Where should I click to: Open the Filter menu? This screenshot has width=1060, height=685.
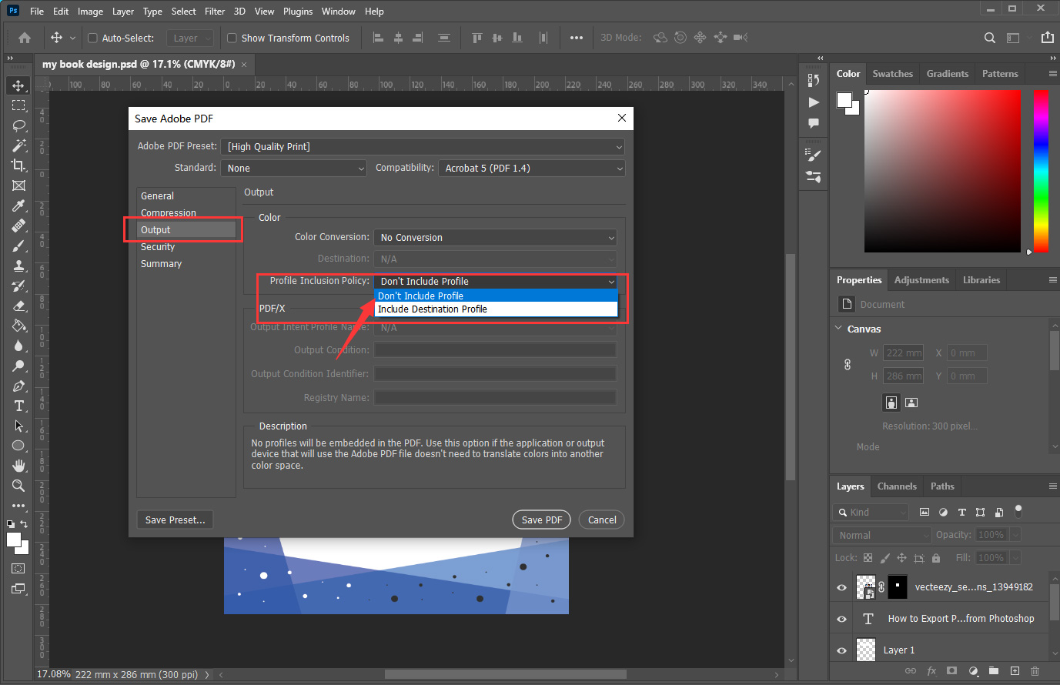pyautogui.click(x=215, y=12)
